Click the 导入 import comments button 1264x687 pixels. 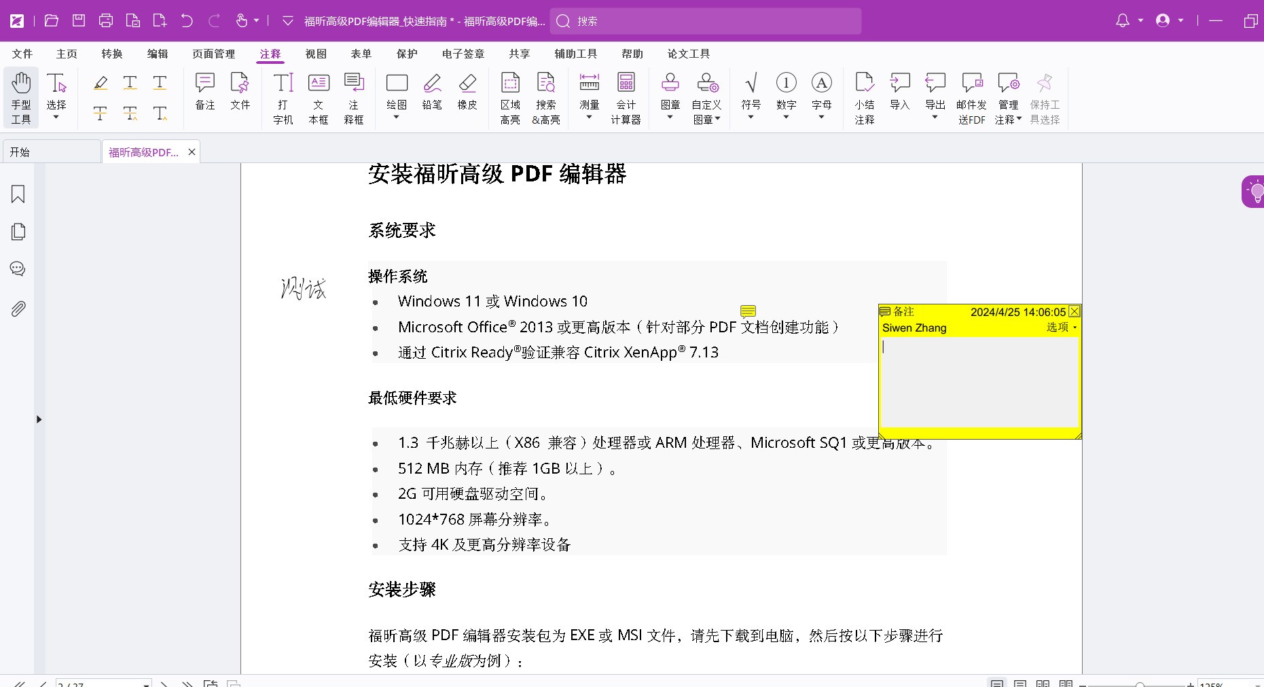[x=899, y=91]
